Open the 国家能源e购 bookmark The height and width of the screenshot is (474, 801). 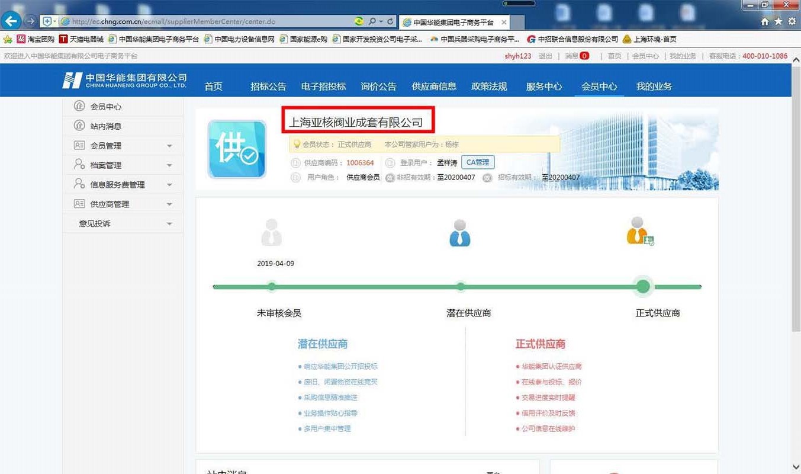pyautogui.click(x=303, y=39)
